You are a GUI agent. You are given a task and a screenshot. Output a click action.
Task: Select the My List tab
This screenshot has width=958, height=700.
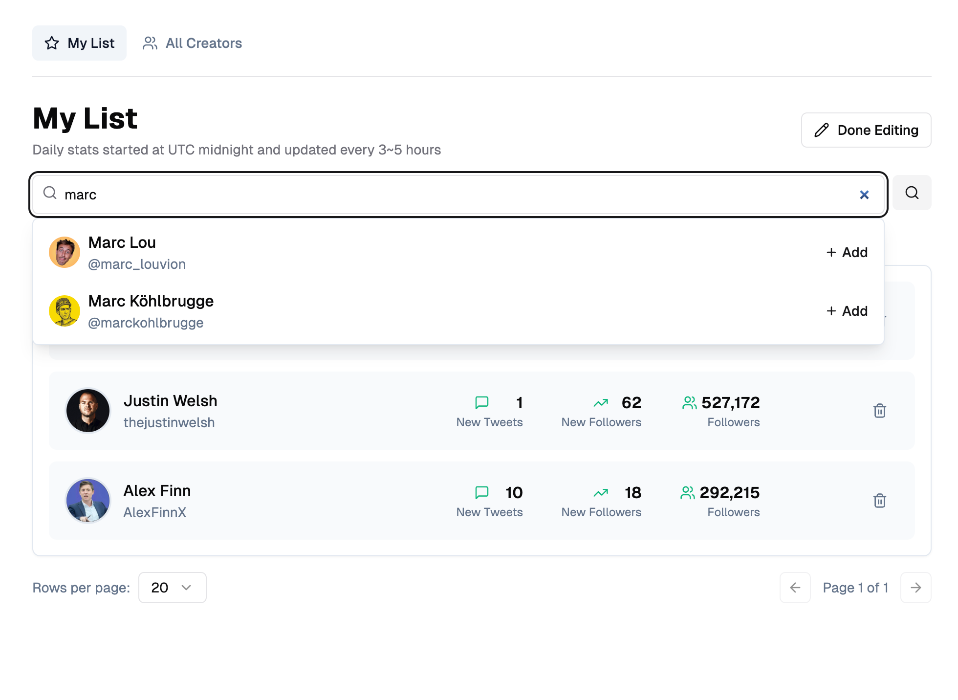[x=79, y=43]
